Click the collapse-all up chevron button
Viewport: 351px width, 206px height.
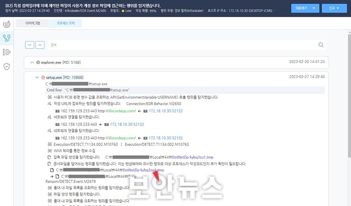[40, 45]
